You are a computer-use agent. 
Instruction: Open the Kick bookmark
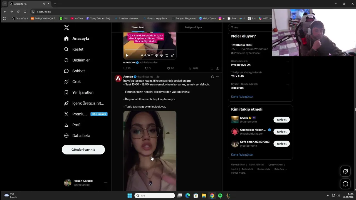click(x=64, y=19)
